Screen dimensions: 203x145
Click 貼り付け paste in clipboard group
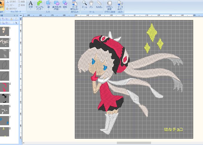(12, 9)
